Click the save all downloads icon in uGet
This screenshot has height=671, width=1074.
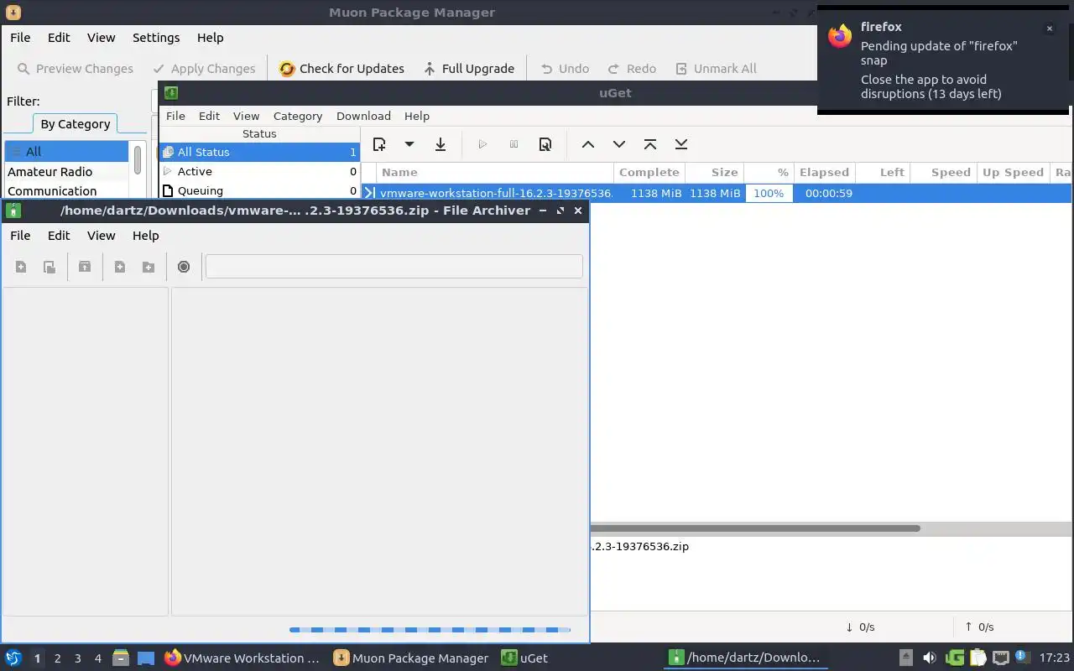[441, 144]
